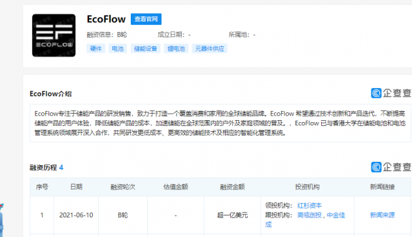Click the 领投机构 label
This screenshot has width=412, height=237.
(279, 205)
